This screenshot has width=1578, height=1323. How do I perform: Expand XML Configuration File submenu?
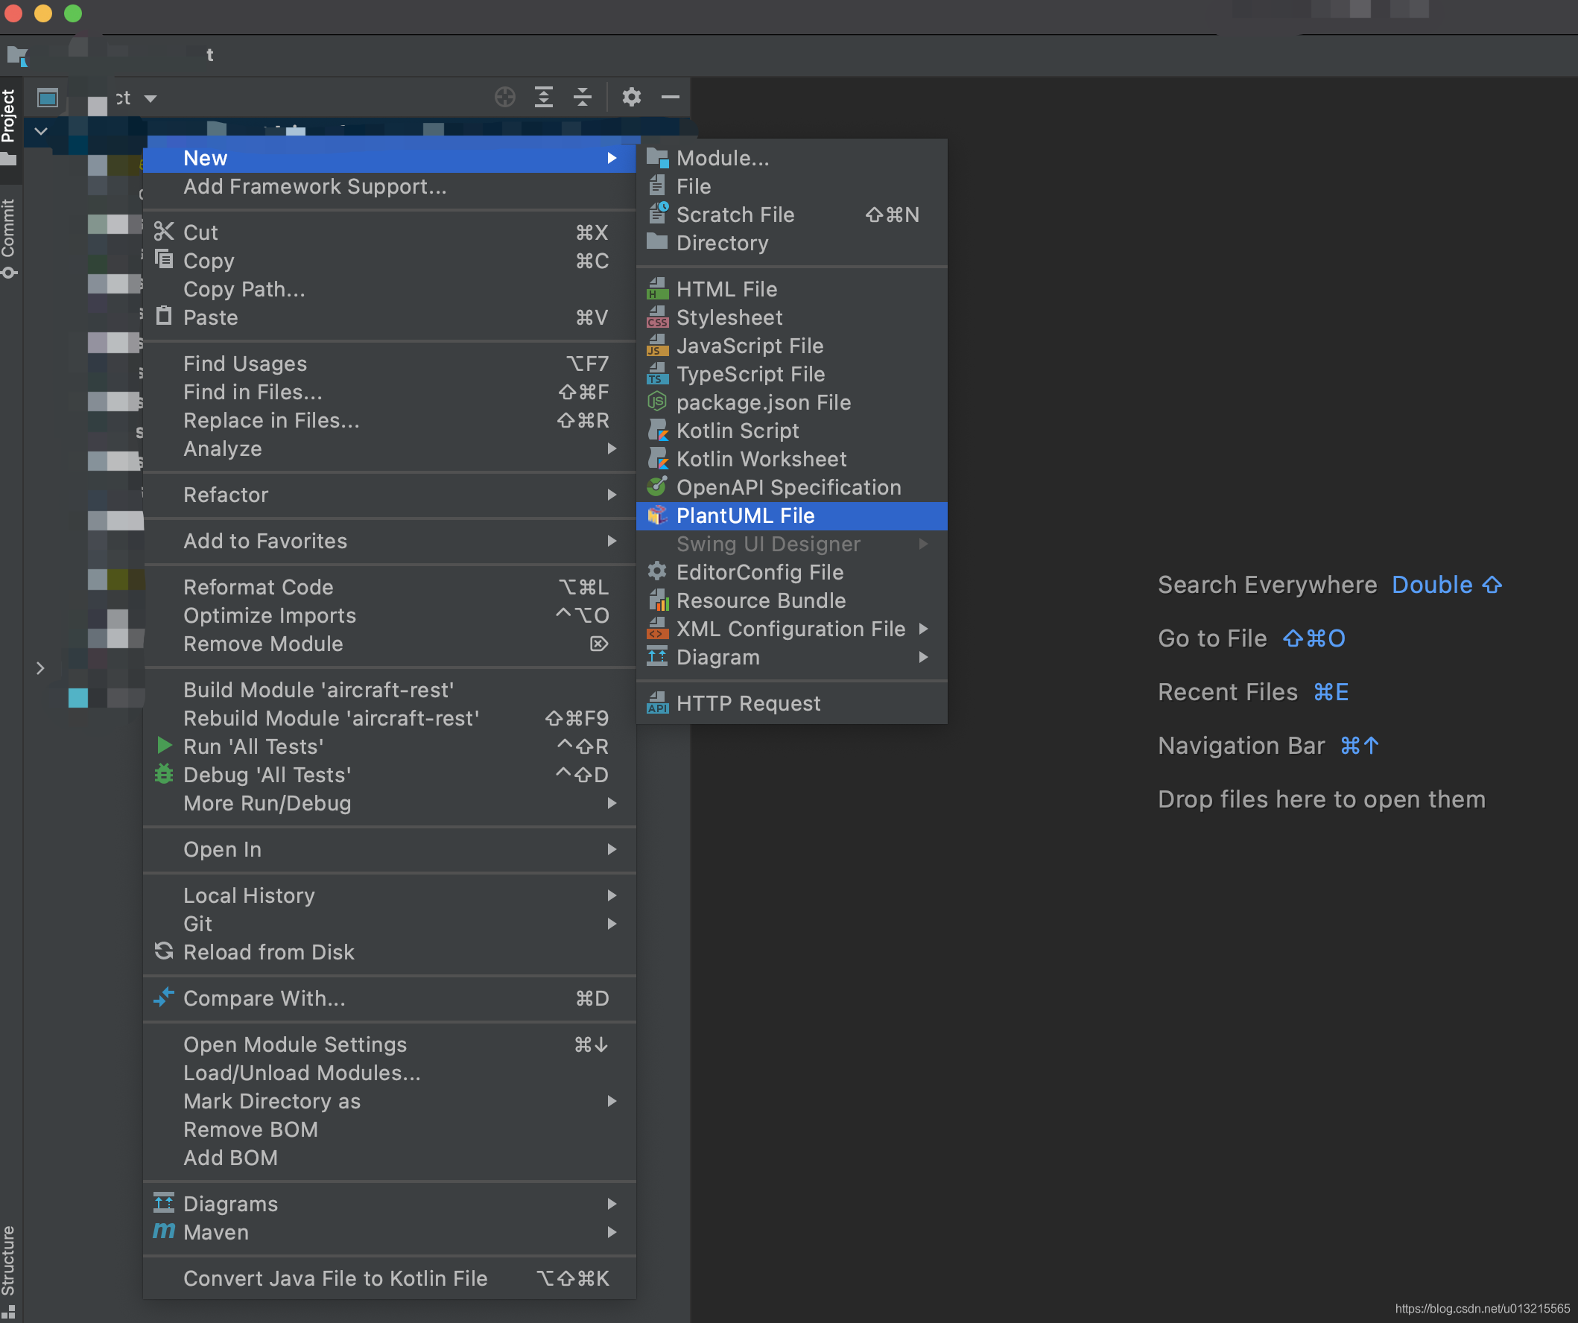[x=790, y=629]
